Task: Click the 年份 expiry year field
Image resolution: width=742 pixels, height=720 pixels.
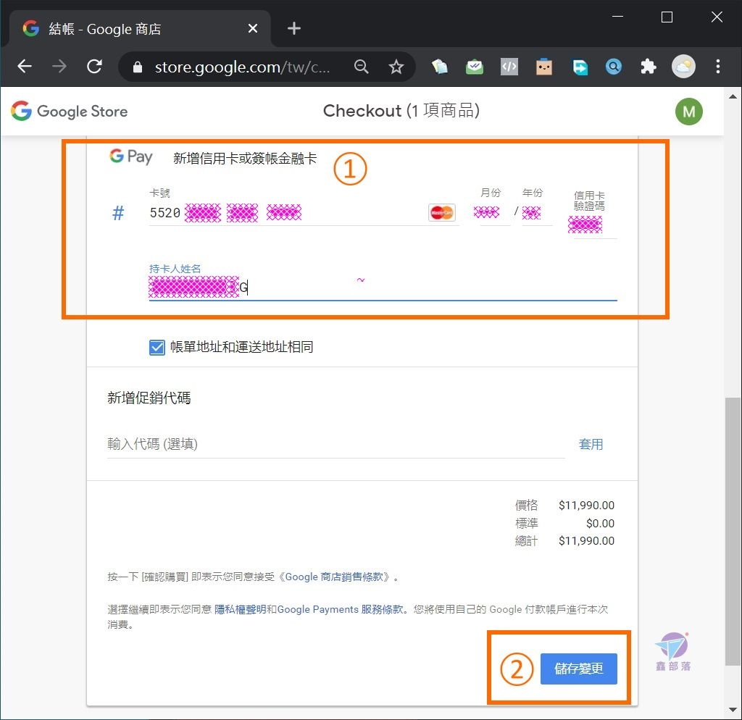Action: pos(535,212)
